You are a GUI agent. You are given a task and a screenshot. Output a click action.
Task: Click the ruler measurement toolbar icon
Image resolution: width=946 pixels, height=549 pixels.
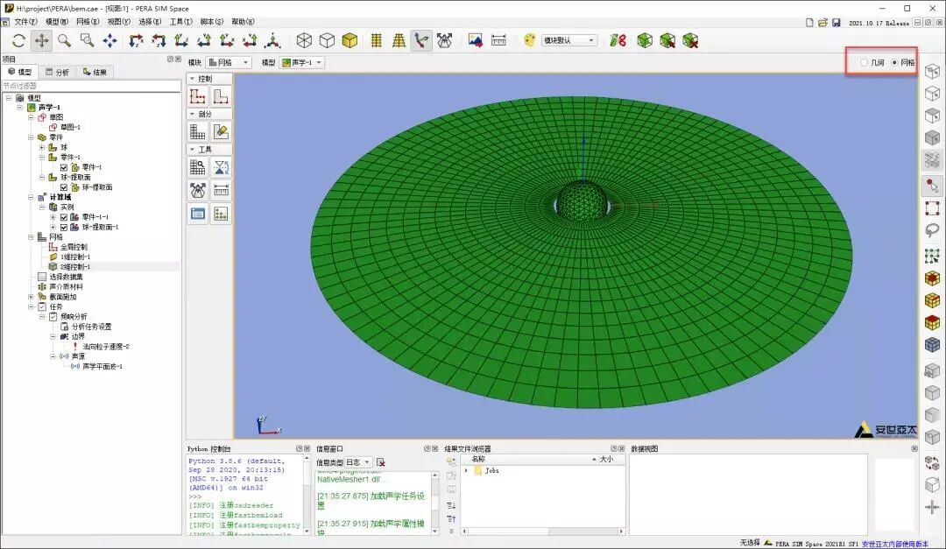coord(498,40)
